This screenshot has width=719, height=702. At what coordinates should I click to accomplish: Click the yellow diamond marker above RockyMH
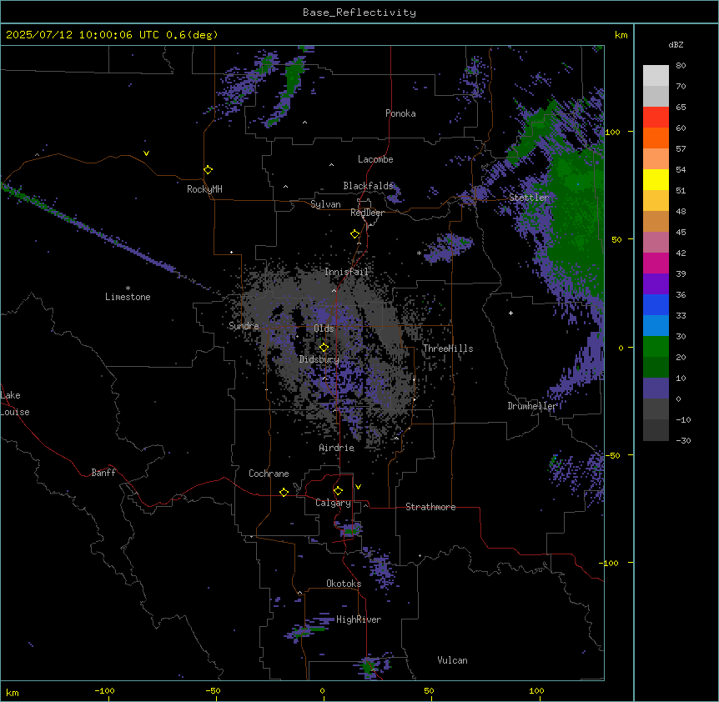[x=208, y=170]
